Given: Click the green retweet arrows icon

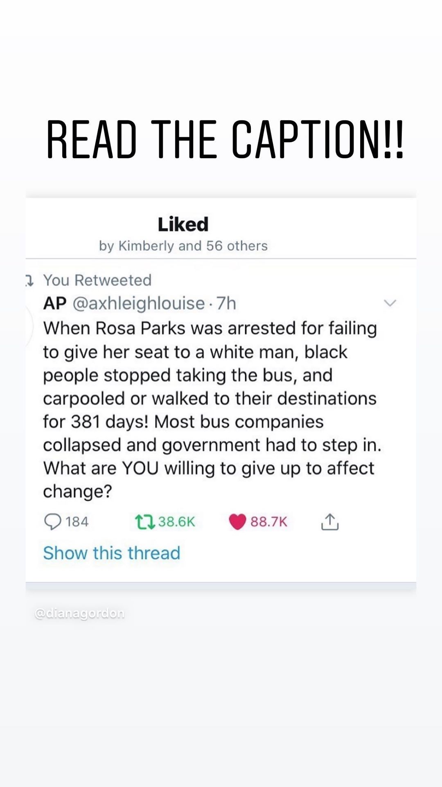Looking at the screenshot, I should pos(144,522).
